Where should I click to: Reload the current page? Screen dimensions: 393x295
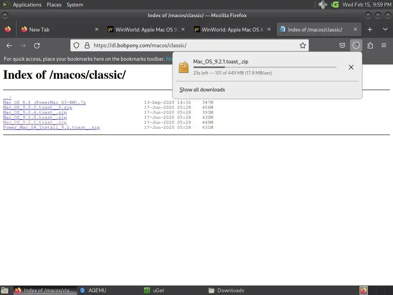click(37, 46)
